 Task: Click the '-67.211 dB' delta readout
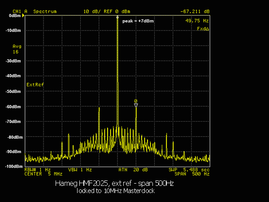(195, 12)
